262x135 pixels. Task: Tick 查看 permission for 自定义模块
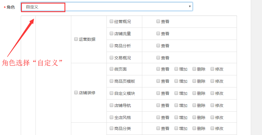158,93
